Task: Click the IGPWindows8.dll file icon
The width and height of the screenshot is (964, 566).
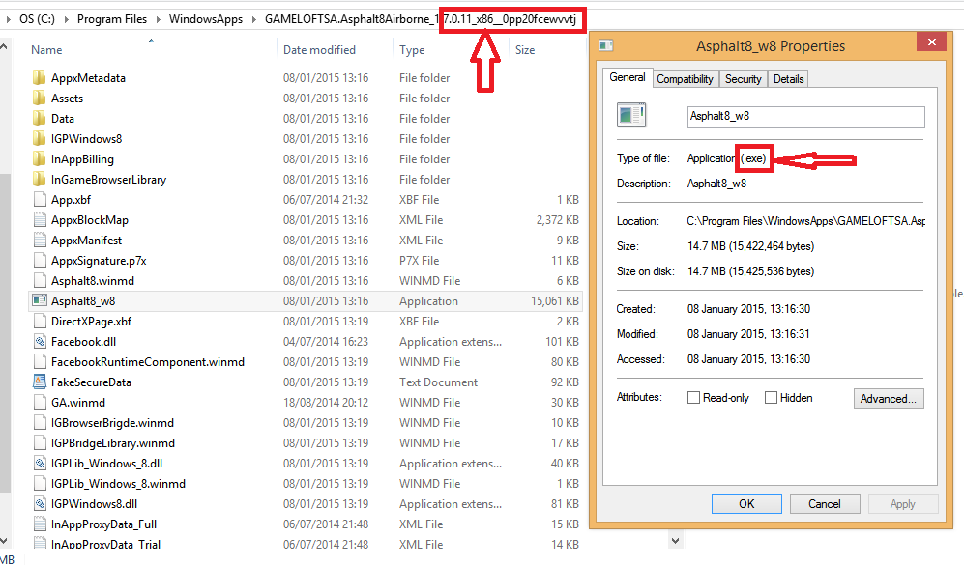Action: pyautogui.click(x=40, y=503)
